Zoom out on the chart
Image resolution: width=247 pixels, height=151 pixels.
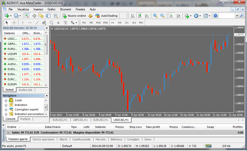(162, 16)
